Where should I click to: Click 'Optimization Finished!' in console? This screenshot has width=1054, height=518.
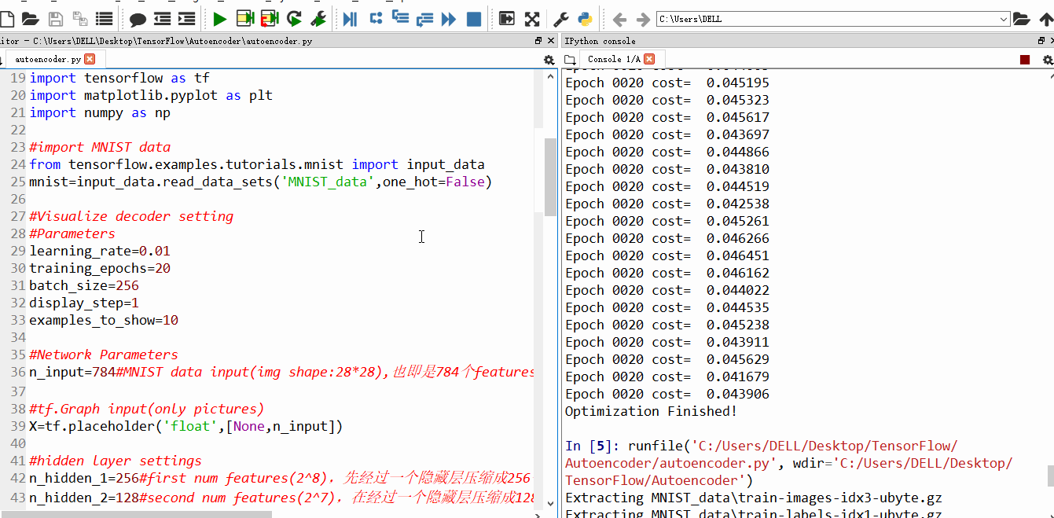(x=651, y=411)
